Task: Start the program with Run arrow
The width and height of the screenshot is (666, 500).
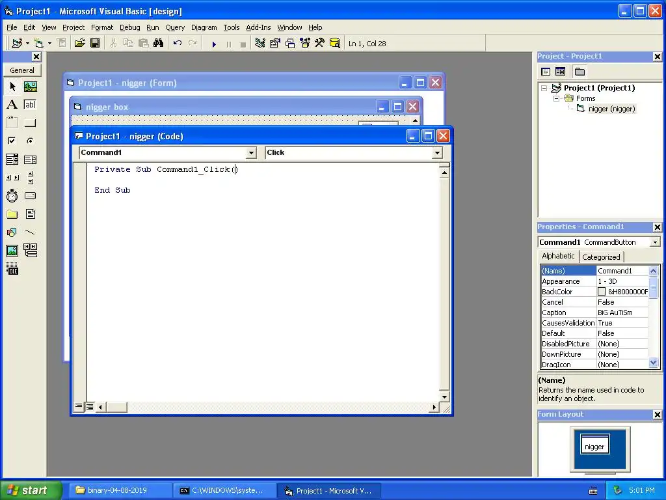Action: coord(214,44)
